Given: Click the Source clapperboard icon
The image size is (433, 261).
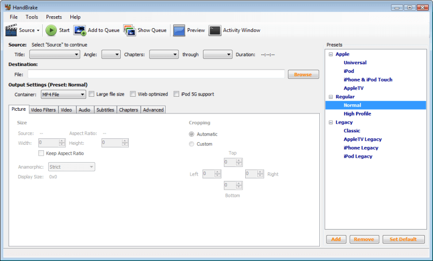Looking at the screenshot, I should (x=11, y=30).
